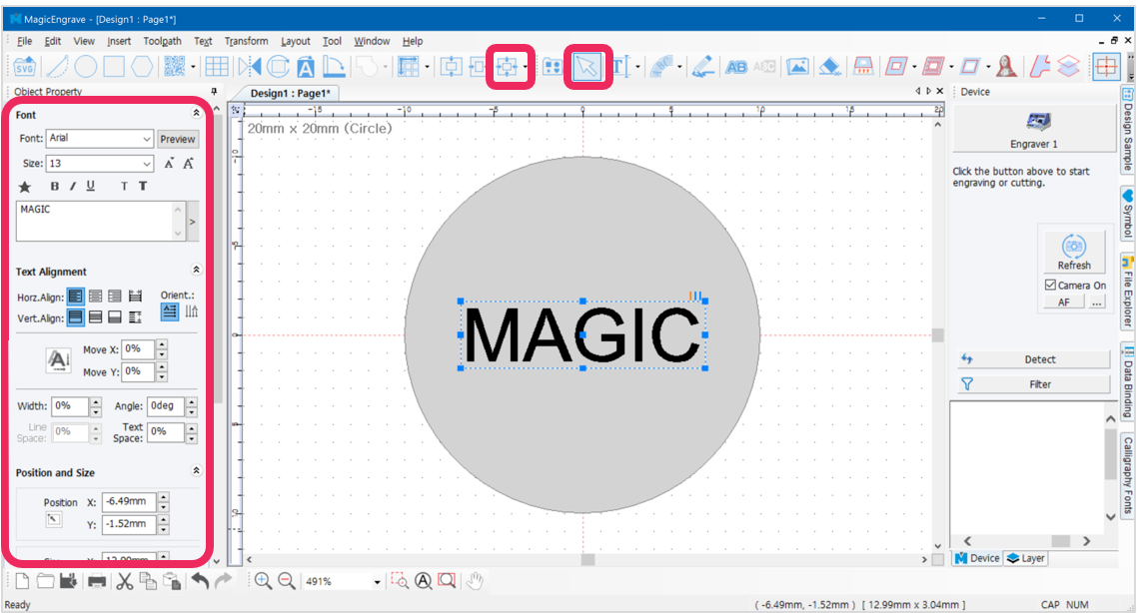The width and height of the screenshot is (1138, 613).
Task: Select the line drawing tool
Action: click(57, 67)
